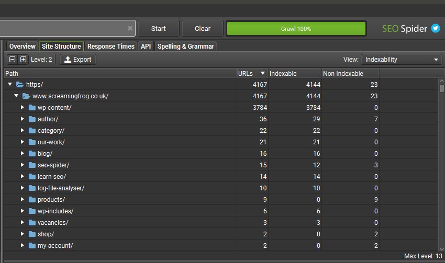Click the www.screamingfrog.co.uk/ folder icon
445x263 pixels.
pos(26,96)
